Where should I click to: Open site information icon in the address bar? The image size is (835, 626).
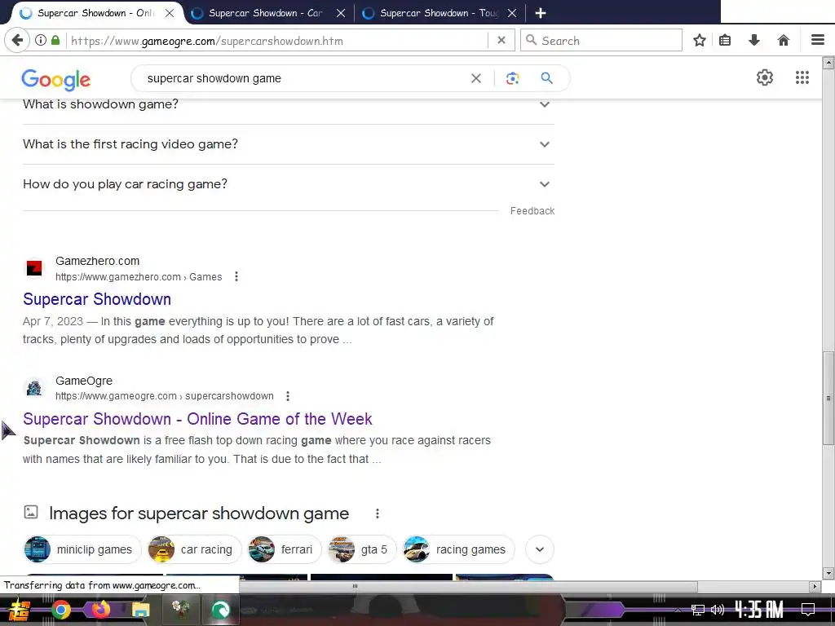click(41, 41)
